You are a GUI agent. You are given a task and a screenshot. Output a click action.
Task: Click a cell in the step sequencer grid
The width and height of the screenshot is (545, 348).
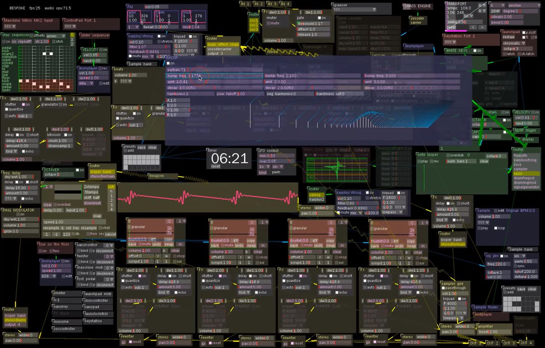[45, 53]
